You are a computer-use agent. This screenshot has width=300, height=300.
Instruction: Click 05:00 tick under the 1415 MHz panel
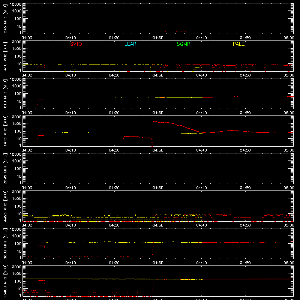pyautogui.click(x=289, y=150)
